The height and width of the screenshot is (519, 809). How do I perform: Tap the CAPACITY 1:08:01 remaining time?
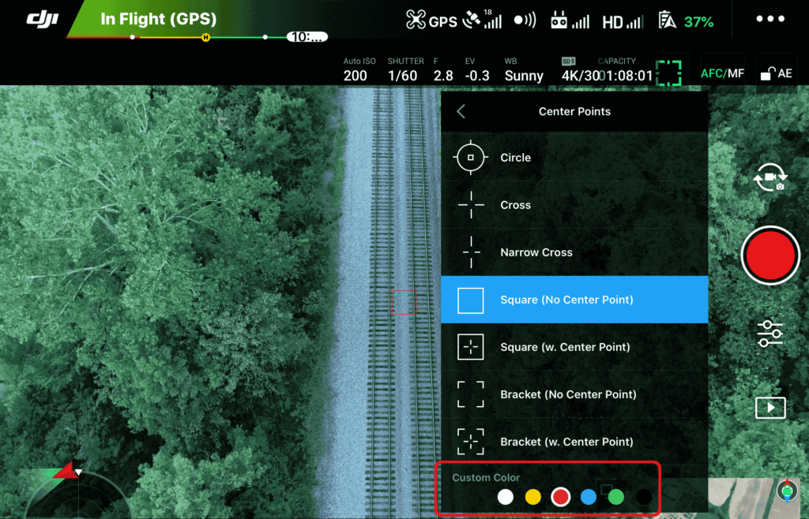coord(627,71)
